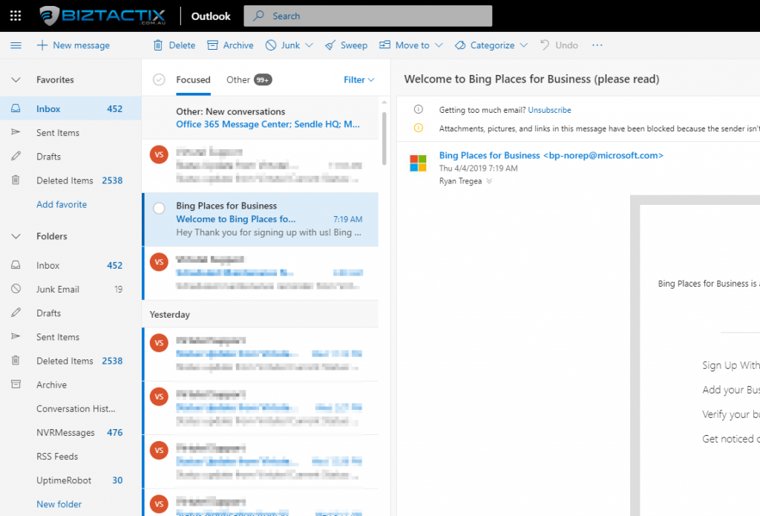The width and height of the screenshot is (760, 516).
Task: Open UptimeRobot folder
Action: [x=71, y=480]
